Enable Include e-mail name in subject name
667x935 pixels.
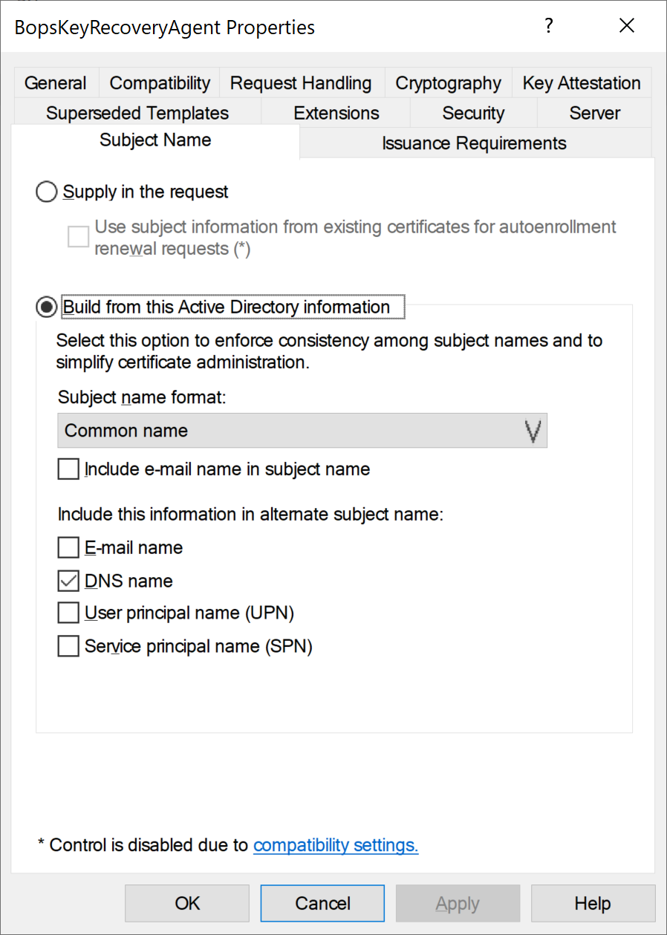[x=68, y=469]
